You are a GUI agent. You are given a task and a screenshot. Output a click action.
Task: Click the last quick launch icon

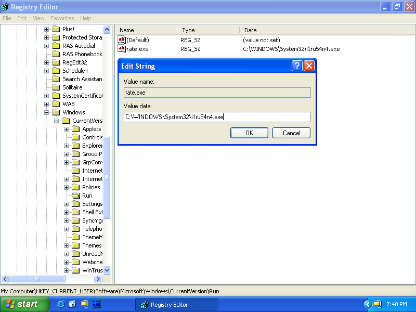pos(97,304)
